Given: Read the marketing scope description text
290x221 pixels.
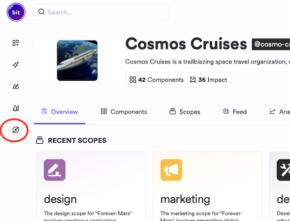Looking at the screenshot, I should (x=201, y=216).
